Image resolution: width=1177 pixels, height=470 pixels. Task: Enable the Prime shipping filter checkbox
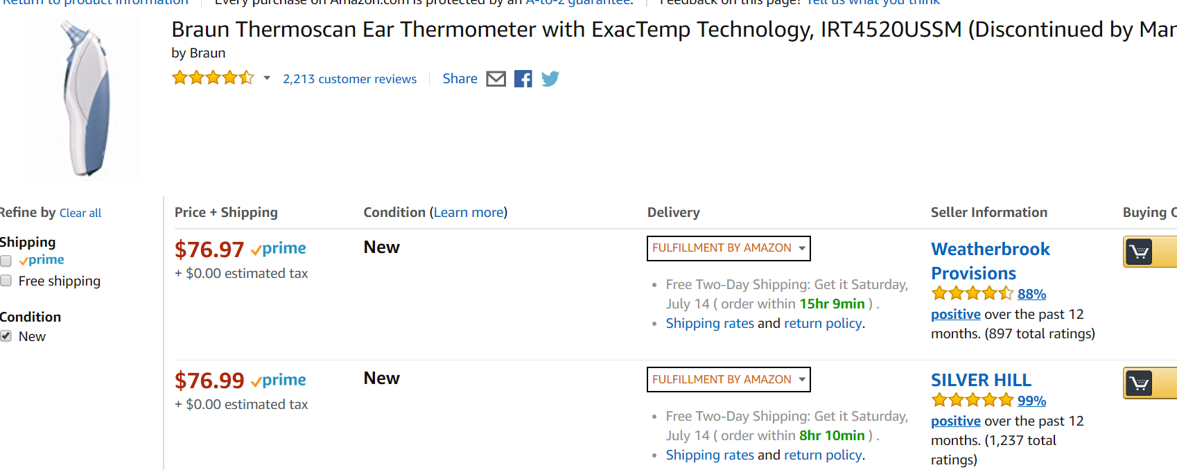tap(6, 261)
